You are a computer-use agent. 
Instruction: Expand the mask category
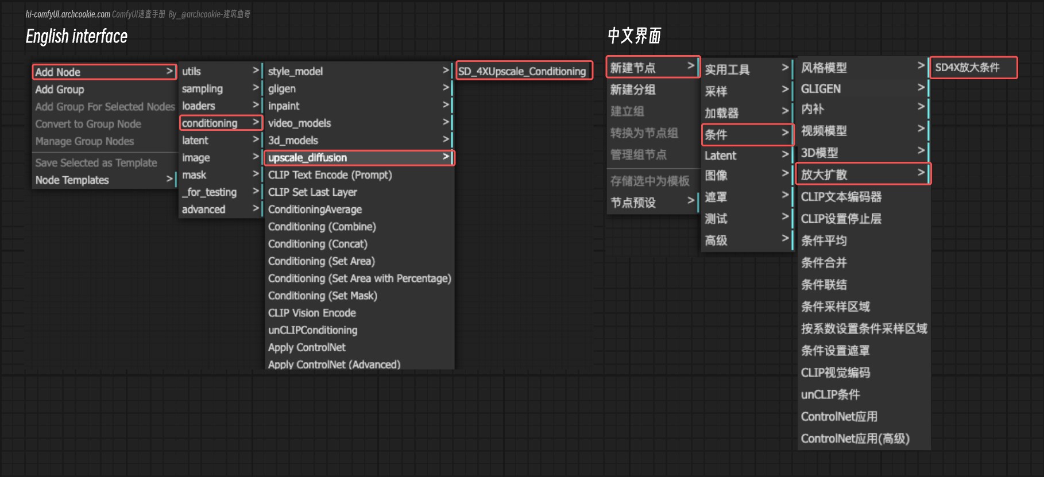tap(221, 174)
